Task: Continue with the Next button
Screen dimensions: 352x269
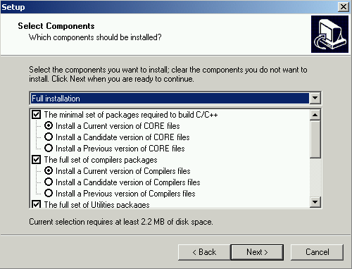Action: coord(257,252)
